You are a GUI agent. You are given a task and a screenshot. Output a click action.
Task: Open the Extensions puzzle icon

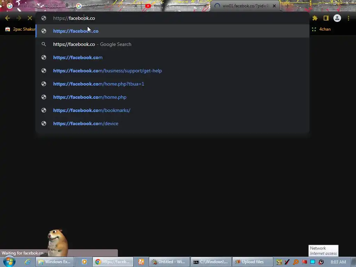click(315, 18)
